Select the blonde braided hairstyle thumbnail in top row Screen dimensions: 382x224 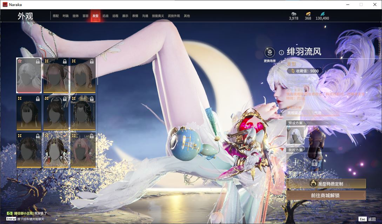(83, 75)
